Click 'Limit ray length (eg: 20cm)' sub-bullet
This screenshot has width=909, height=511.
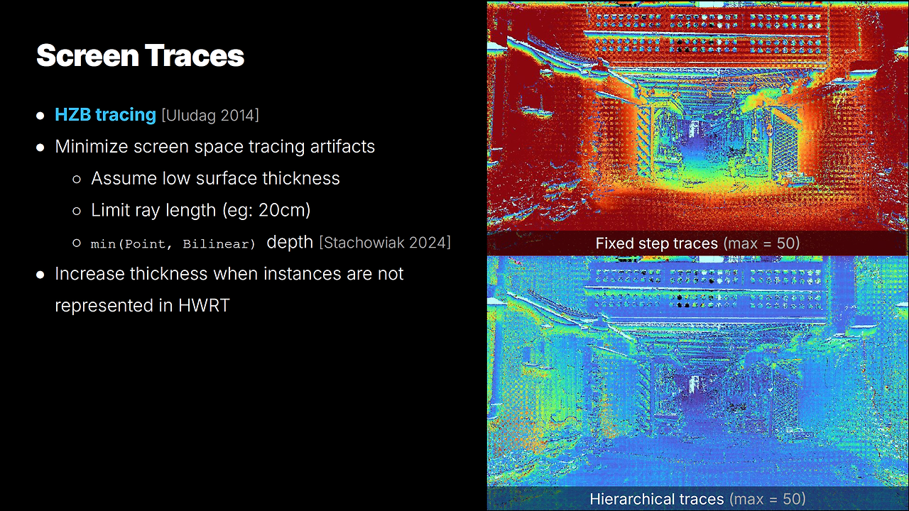201,210
